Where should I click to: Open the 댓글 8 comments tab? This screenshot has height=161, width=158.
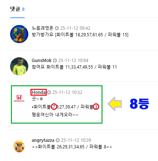(x=17, y=9)
